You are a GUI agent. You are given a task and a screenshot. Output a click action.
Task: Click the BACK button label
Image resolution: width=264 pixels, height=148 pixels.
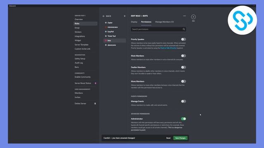pos(108,16)
